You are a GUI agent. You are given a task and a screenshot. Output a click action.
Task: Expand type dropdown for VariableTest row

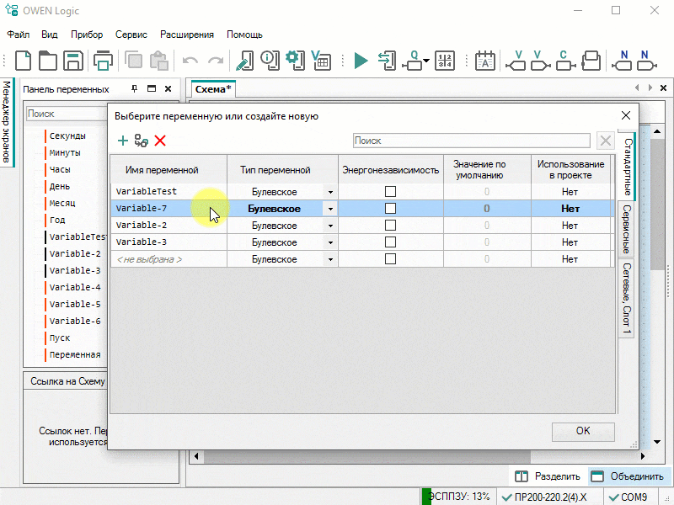(x=330, y=192)
